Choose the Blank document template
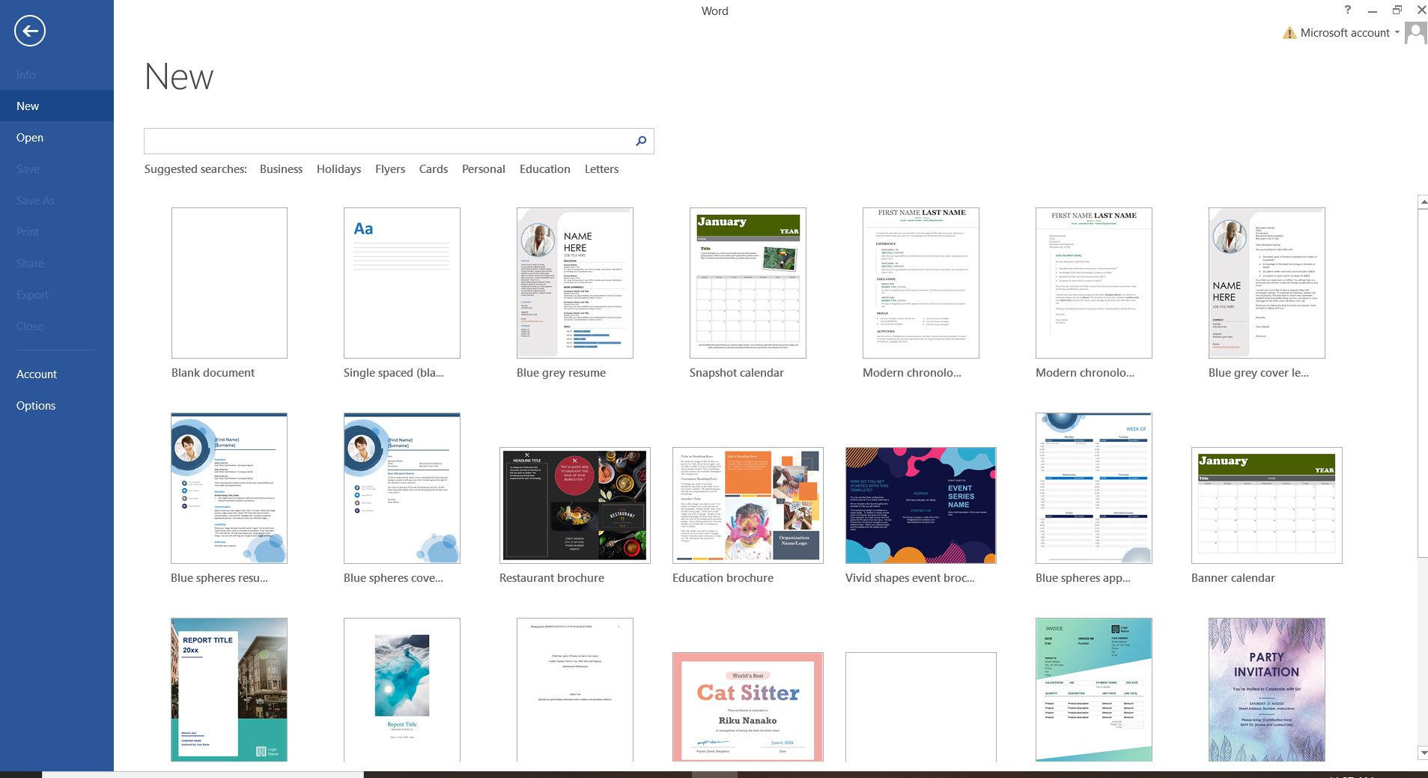Screen dimensions: 1428x778 [229, 283]
